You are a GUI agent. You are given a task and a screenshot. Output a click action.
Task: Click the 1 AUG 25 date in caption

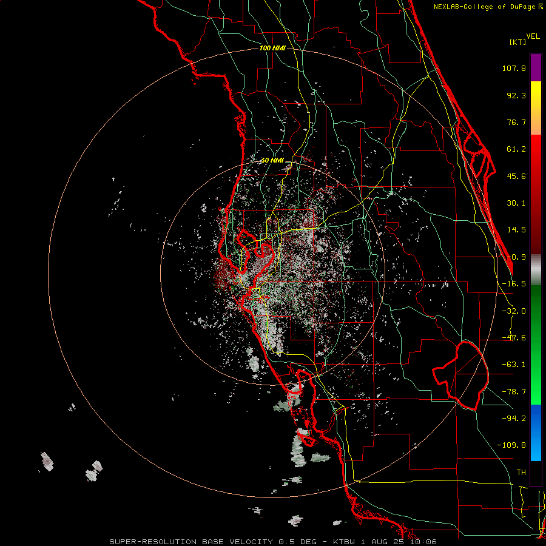coord(385,542)
